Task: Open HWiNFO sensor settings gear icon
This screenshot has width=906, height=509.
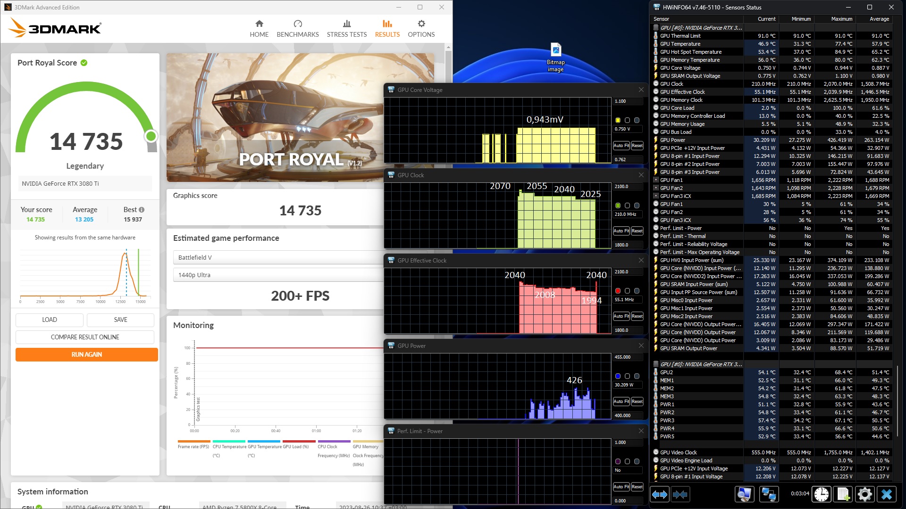Action: [864, 494]
